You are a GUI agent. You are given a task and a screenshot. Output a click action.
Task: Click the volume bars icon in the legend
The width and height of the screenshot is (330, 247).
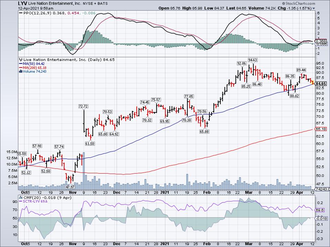[21, 71]
